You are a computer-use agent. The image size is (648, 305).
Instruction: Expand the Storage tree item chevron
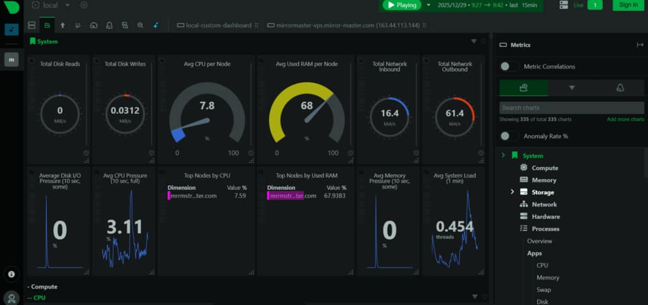pos(512,192)
